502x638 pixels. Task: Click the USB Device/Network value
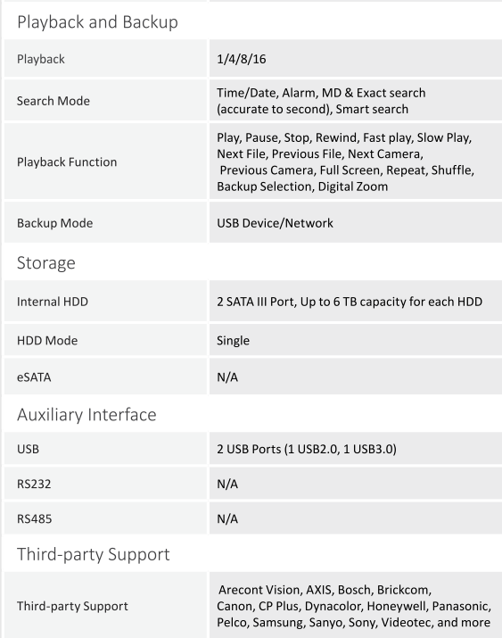[275, 223]
